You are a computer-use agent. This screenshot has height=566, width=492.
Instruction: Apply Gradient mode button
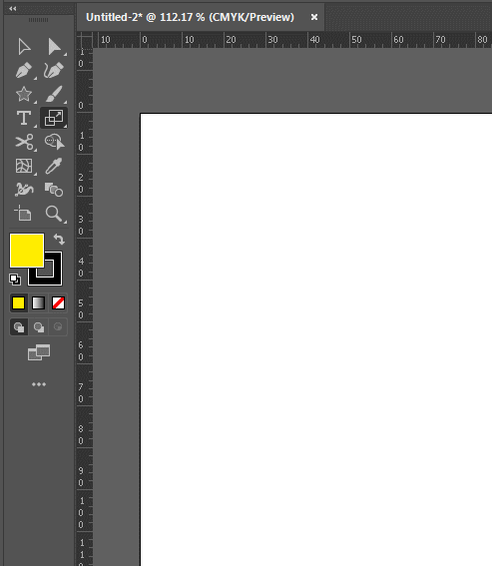point(38,302)
